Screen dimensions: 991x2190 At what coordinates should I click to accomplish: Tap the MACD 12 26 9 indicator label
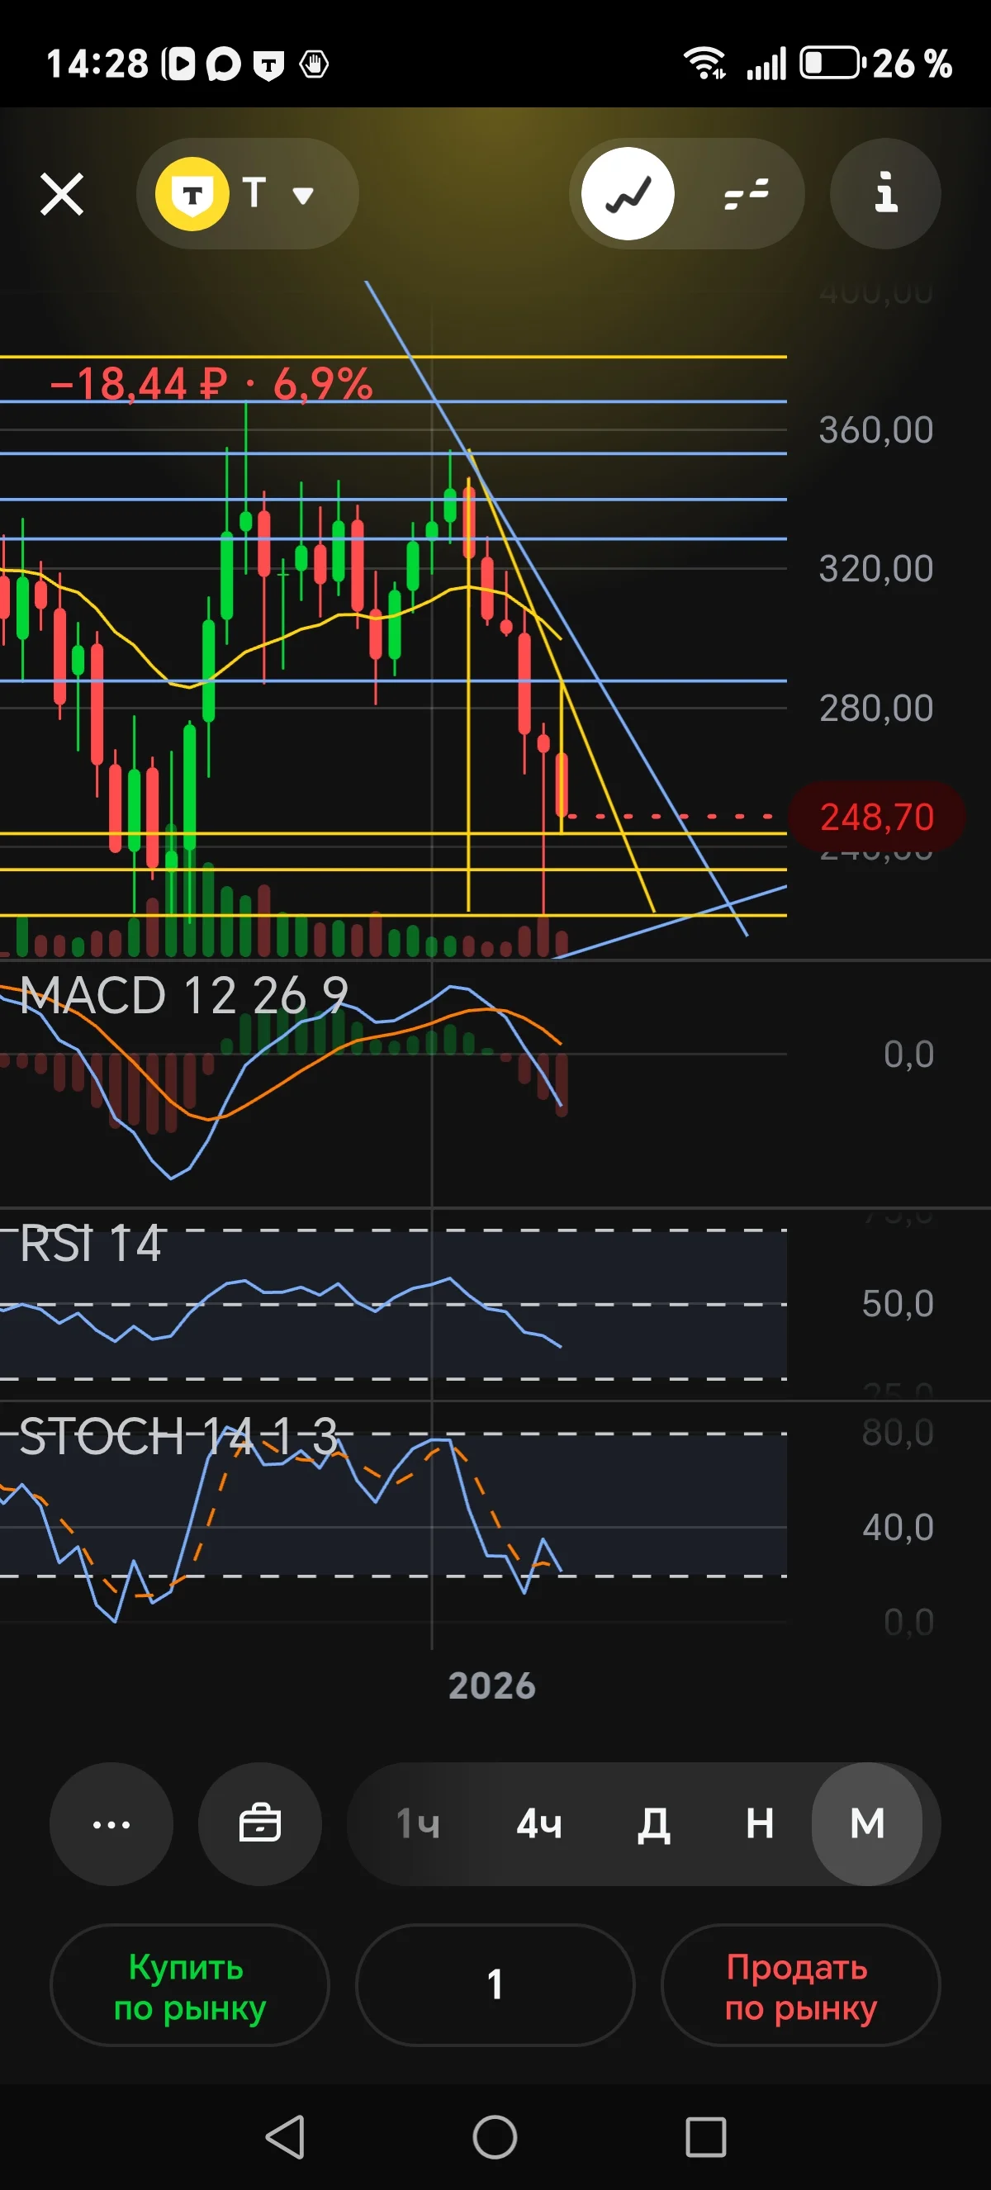tap(183, 995)
